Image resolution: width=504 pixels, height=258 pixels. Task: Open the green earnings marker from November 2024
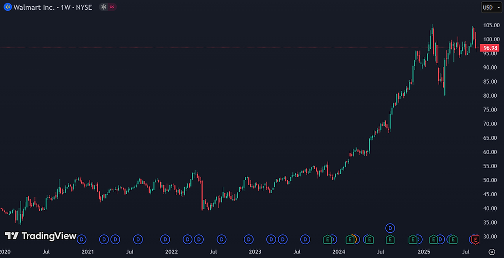point(413,239)
